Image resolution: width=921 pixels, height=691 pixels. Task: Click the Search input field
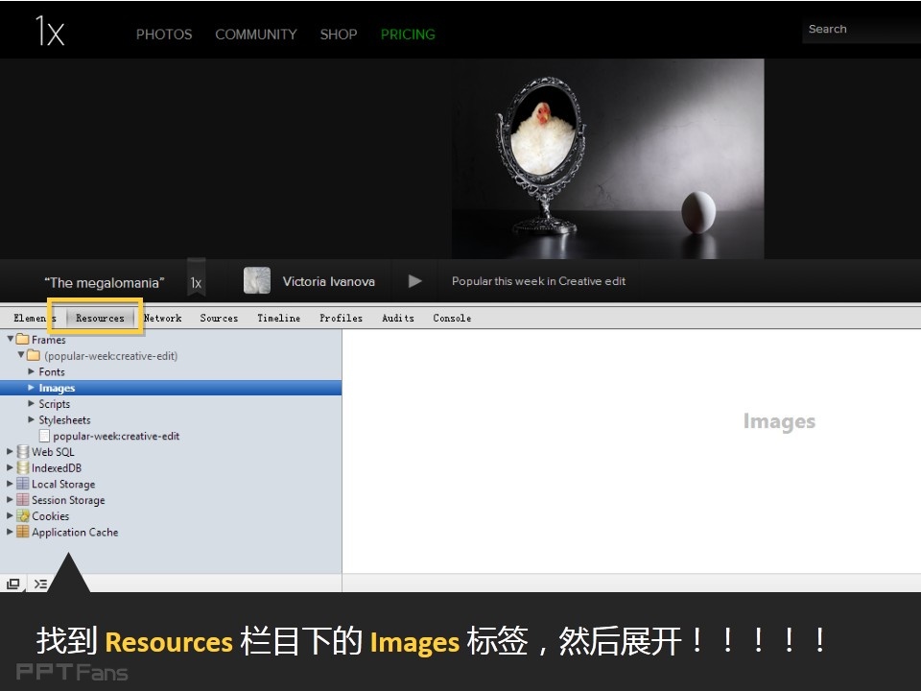coord(860,30)
